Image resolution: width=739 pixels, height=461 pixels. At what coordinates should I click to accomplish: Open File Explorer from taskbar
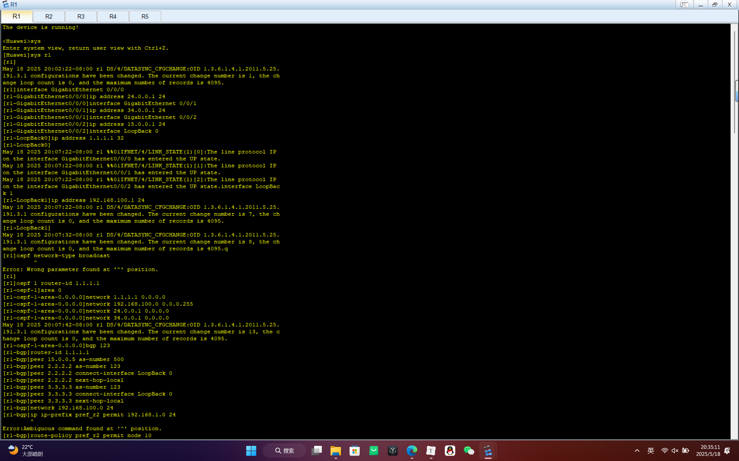click(336, 451)
